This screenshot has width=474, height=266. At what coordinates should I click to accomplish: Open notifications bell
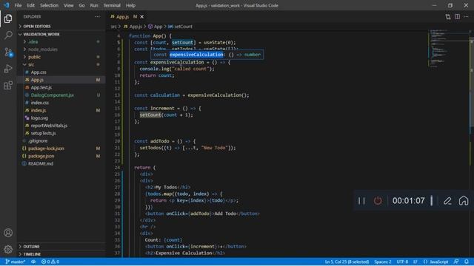pos(467,262)
